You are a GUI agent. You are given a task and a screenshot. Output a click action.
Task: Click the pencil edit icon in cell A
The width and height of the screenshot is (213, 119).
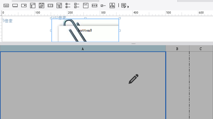(x=133, y=79)
